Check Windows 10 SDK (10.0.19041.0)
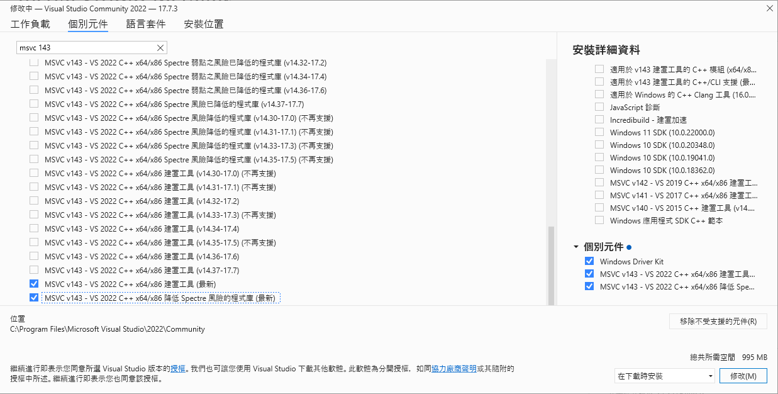The image size is (778, 394). coord(599,158)
